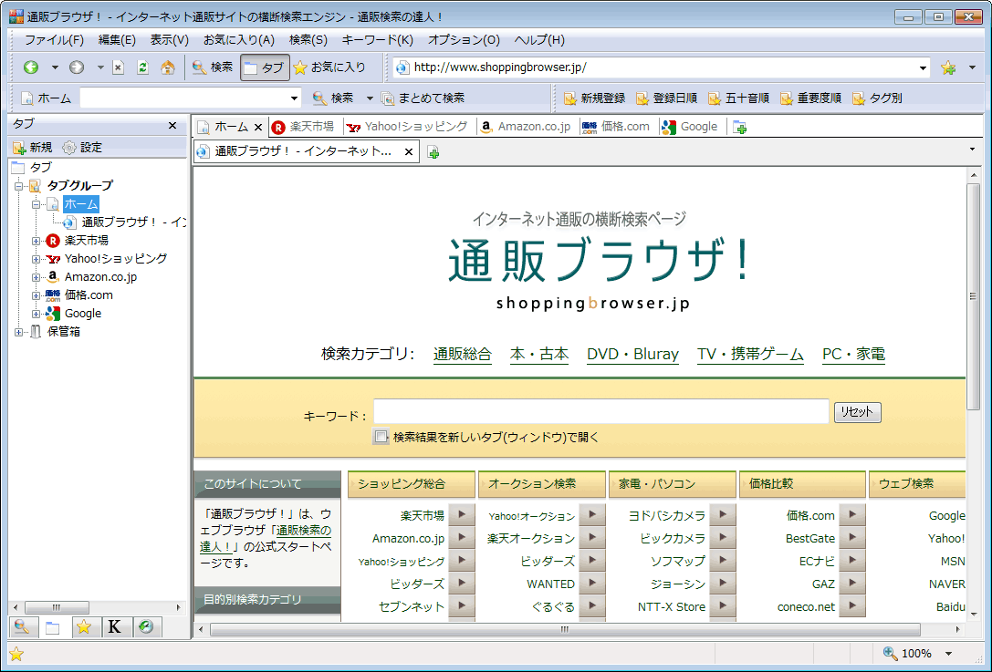This screenshot has width=992, height=672.
Task: Open back button history dropdown arrow
Action: click(55, 67)
